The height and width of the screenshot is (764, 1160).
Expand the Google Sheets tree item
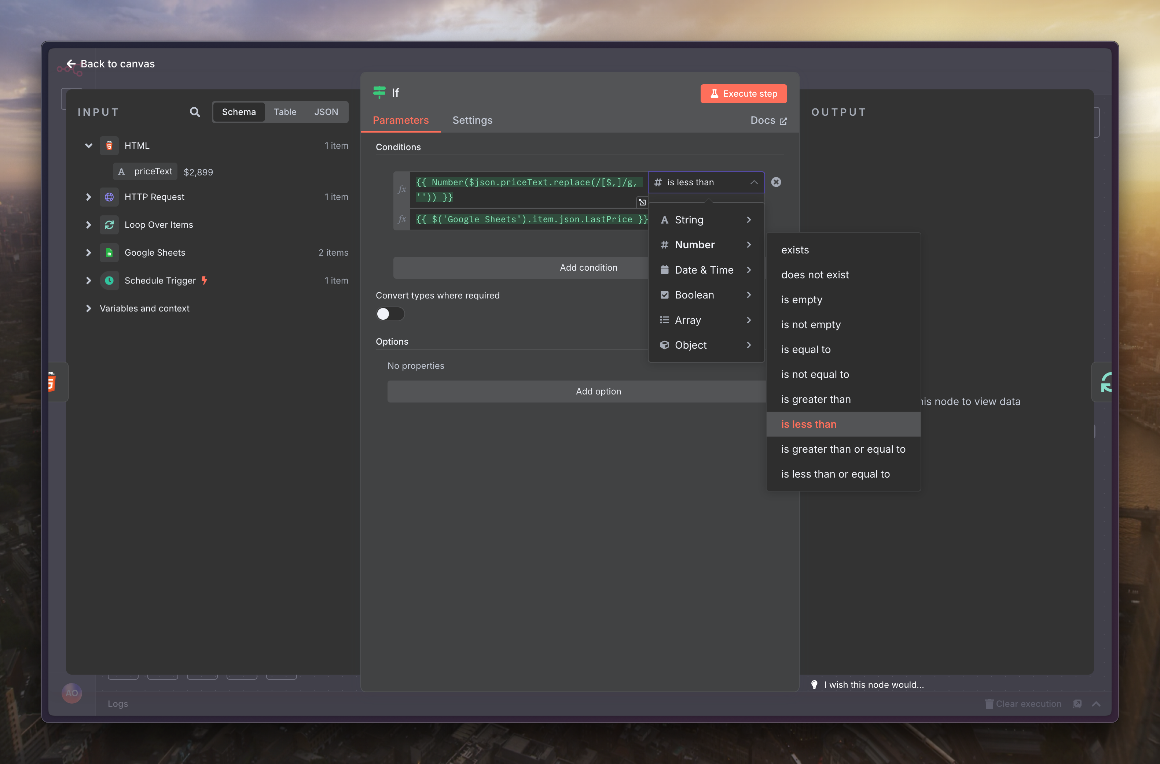[x=88, y=252]
